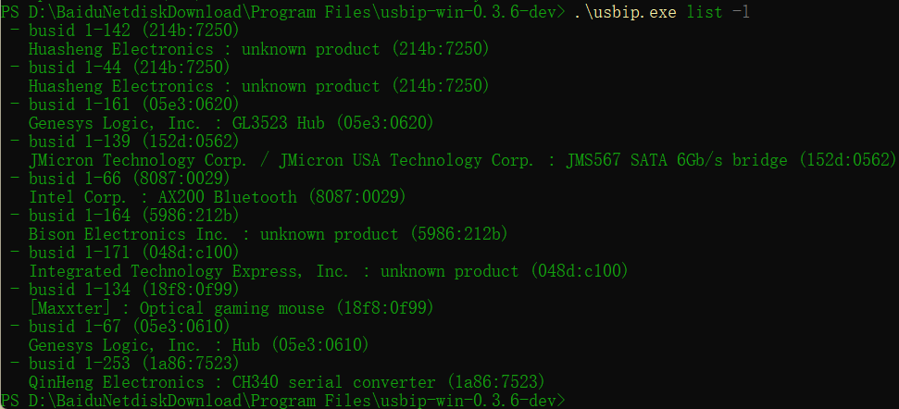Click the Intel AX200 Bluetooth device line
The height and width of the screenshot is (409, 899).
(x=218, y=196)
